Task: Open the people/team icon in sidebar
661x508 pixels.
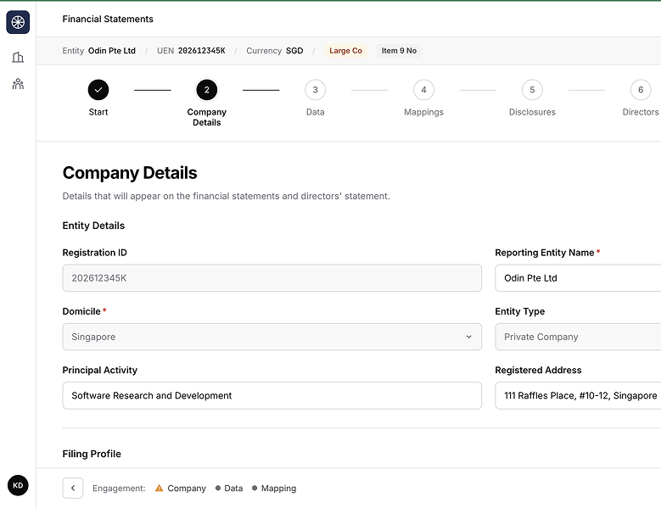Action: click(18, 84)
